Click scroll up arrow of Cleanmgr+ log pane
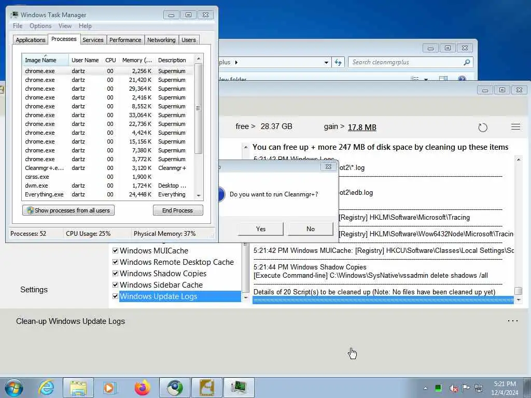This screenshot has width=531, height=398. 518,160
